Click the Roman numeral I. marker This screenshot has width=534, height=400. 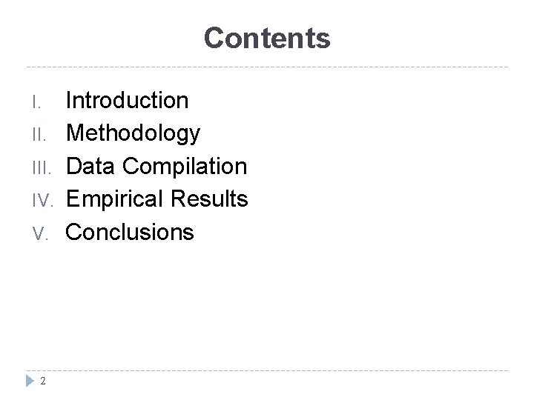pyautogui.click(x=37, y=102)
